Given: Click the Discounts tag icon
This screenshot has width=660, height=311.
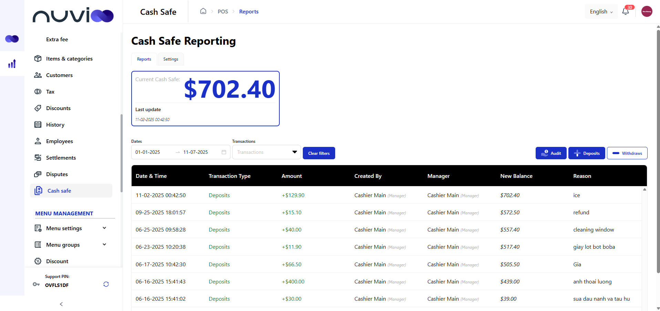Looking at the screenshot, I should 38,108.
